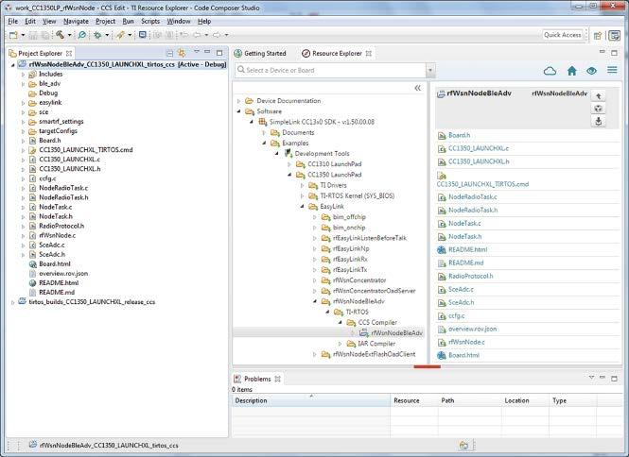The width and height of the screenshot is (629, 457).
Task: Click the Flash lightning toolbar icon
Action: 120,35
